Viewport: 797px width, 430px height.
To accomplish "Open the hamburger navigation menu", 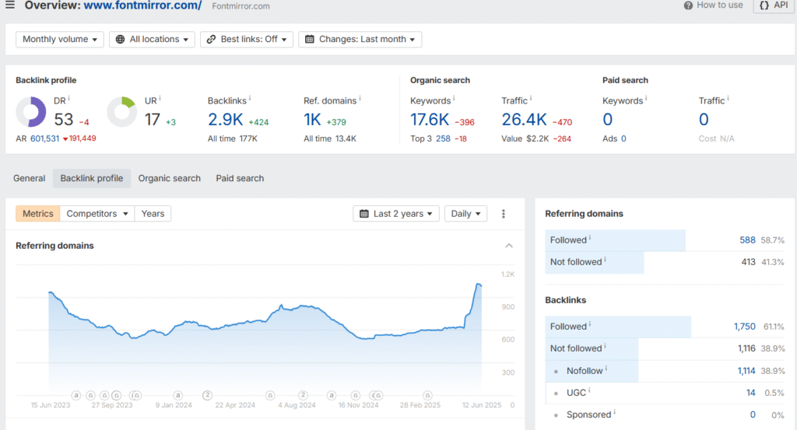I will (x=9, y=5).
